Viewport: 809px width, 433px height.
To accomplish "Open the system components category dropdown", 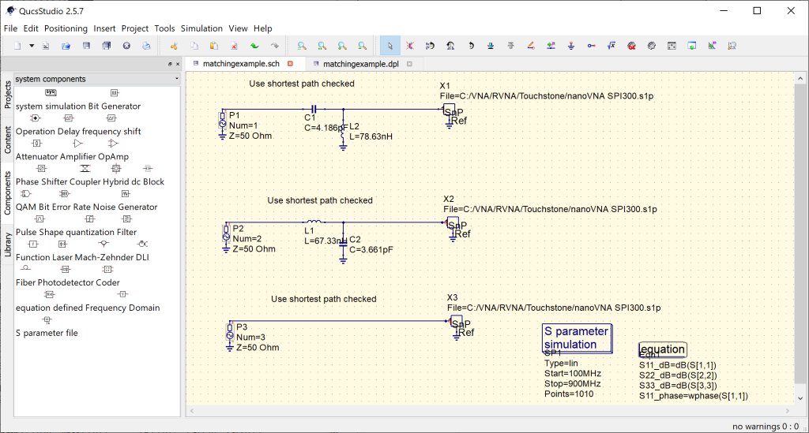I will [x=97, y=80].
